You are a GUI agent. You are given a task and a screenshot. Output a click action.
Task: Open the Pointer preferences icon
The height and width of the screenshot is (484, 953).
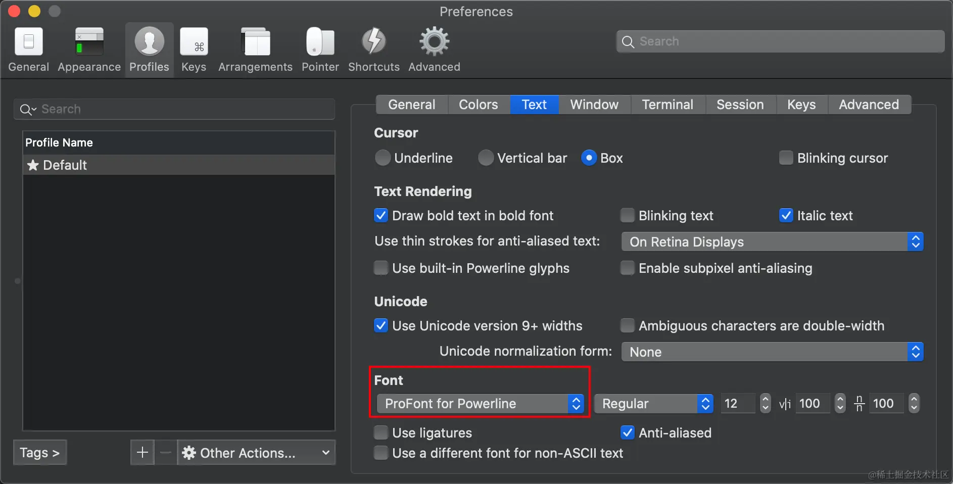[x=320, y=42]
